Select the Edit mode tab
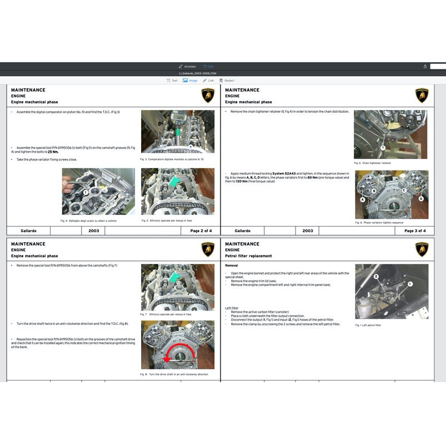Image resolution: width=446 pixels, height=446 pixels. click(208, 66)
